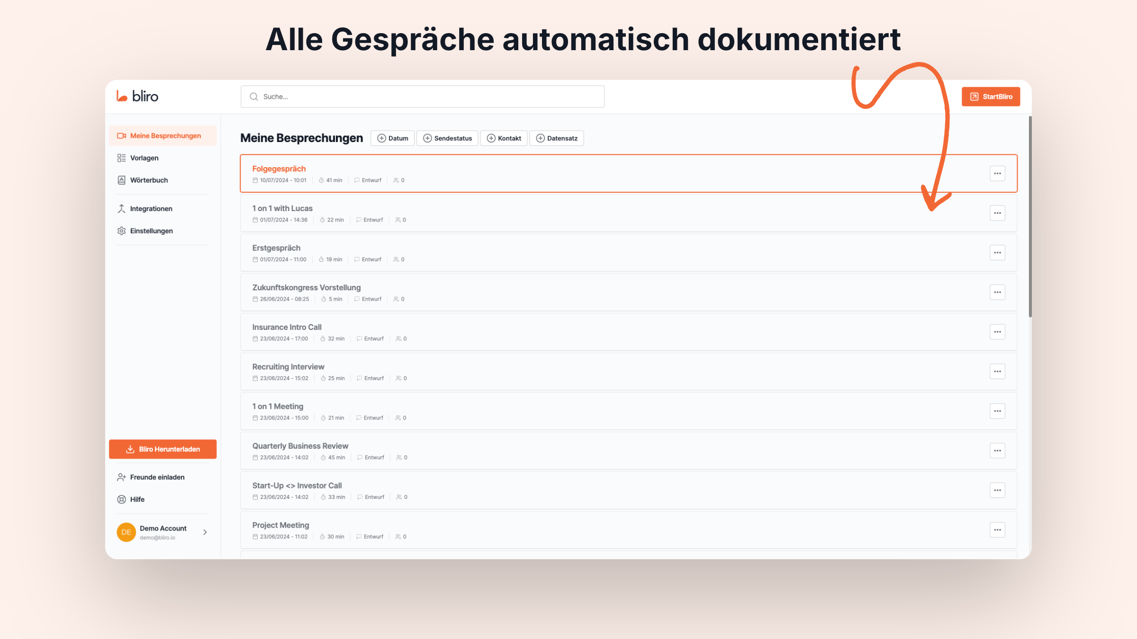
Task: Select the Einstellungen gear icon
Action: pos(122,231)
